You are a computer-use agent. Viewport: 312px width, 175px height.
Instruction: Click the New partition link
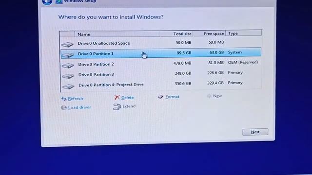point(217,96)
